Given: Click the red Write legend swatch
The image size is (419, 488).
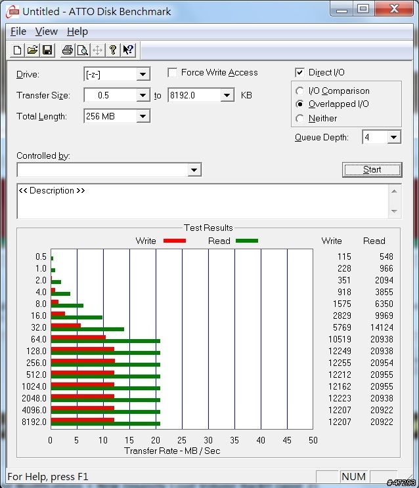Looking at the screenshot, I should pyautogui.click(x=175, y=241).
